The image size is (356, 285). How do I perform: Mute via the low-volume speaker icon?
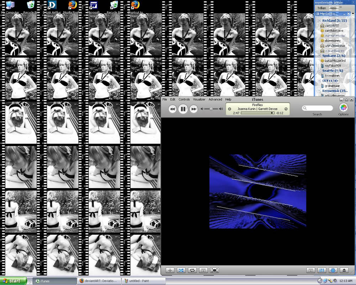[x=202, y=109]
